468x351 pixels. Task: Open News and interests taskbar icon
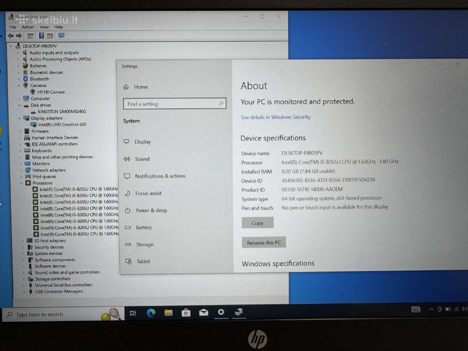point(416,309)
